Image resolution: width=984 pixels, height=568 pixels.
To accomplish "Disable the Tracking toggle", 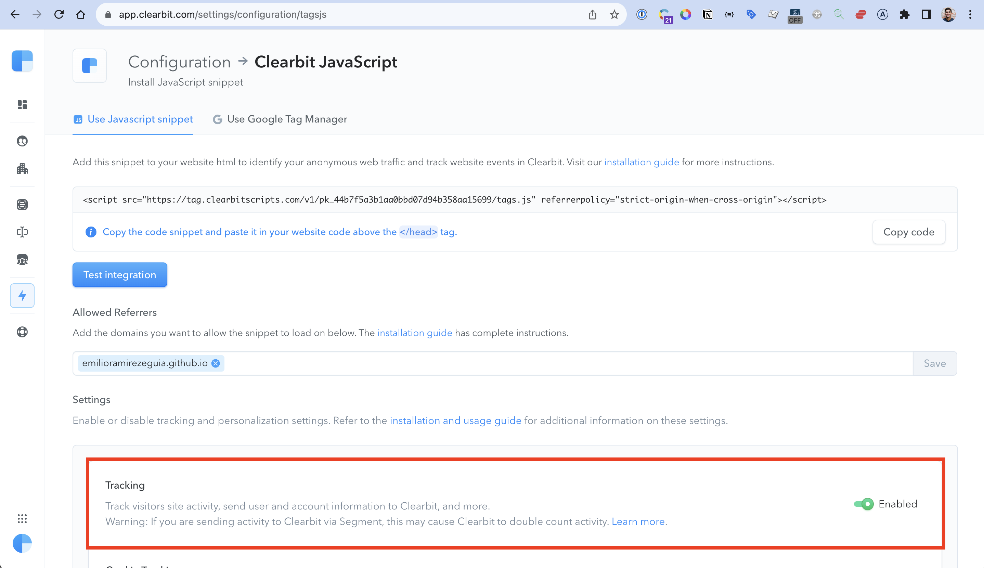I will [x=864, y=504].
